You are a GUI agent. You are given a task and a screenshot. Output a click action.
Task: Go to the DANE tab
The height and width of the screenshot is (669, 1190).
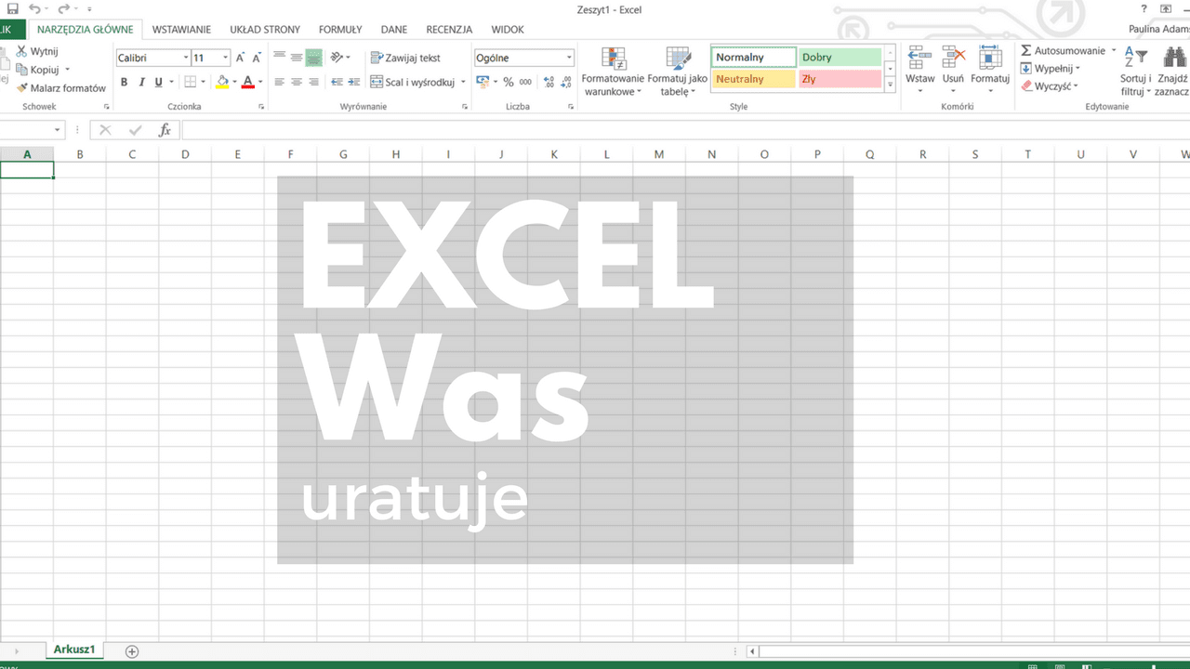coord(394,30)
